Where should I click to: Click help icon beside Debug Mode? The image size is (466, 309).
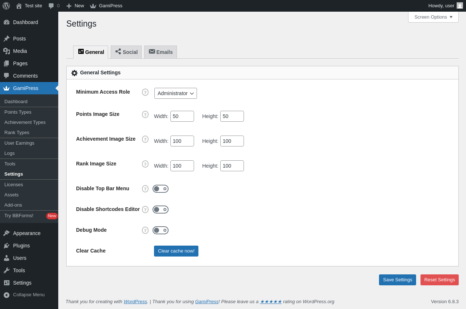(145, 230)
